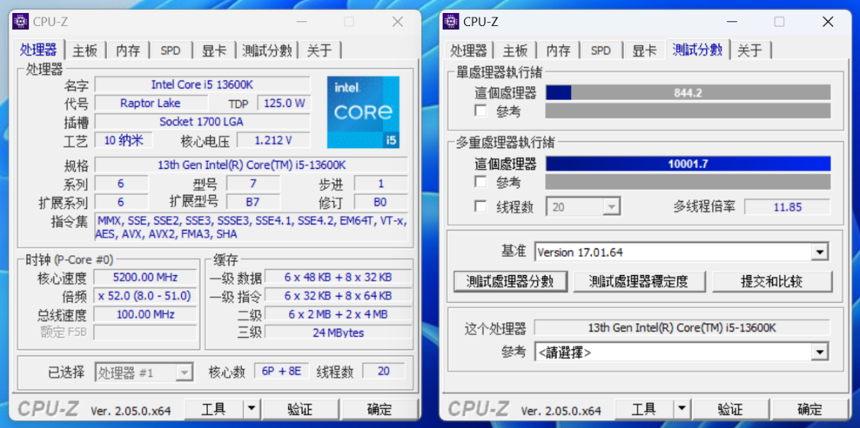Switch to 处理器 tab in right window
The width and height of the screenshot is (860, 428).
click(x=469, y=50)
